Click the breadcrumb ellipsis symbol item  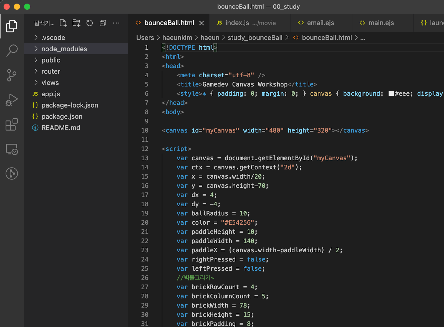click(363, 38)
